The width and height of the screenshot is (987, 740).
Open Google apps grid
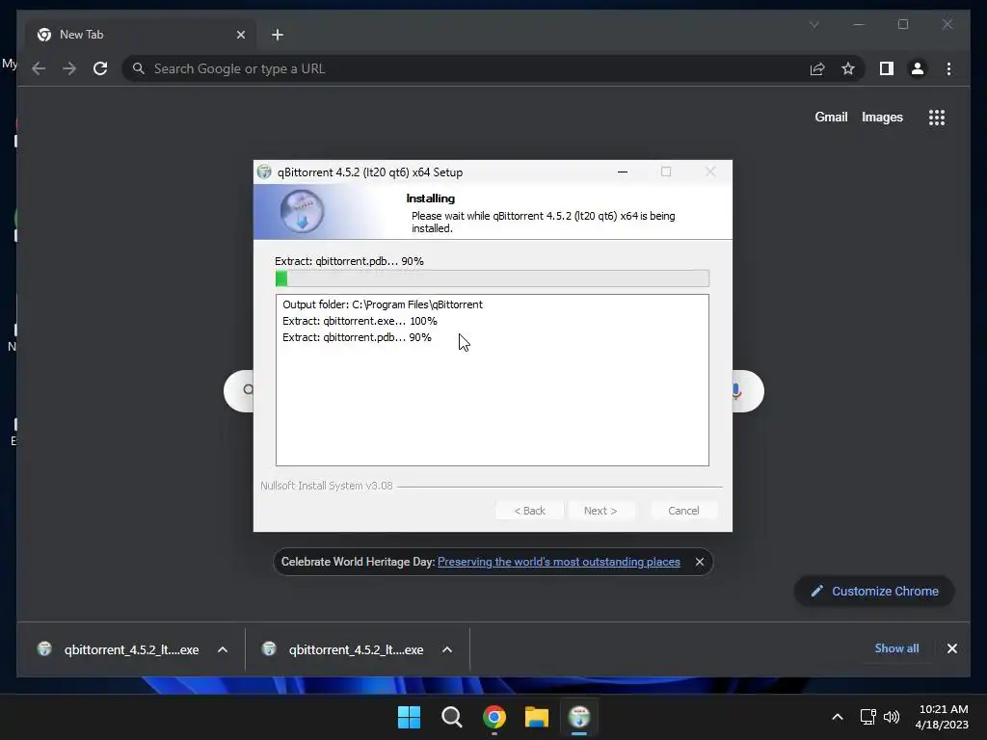[937, 117]
